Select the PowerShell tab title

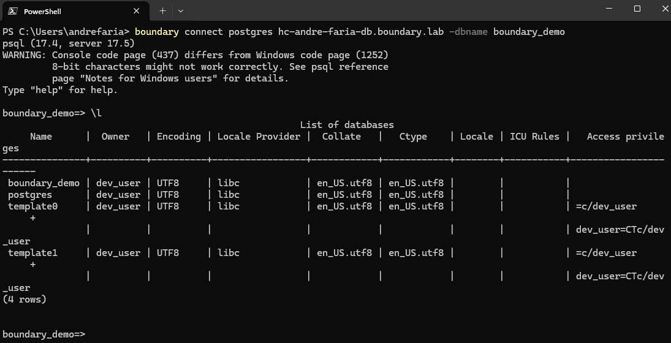tap(42, 11)
